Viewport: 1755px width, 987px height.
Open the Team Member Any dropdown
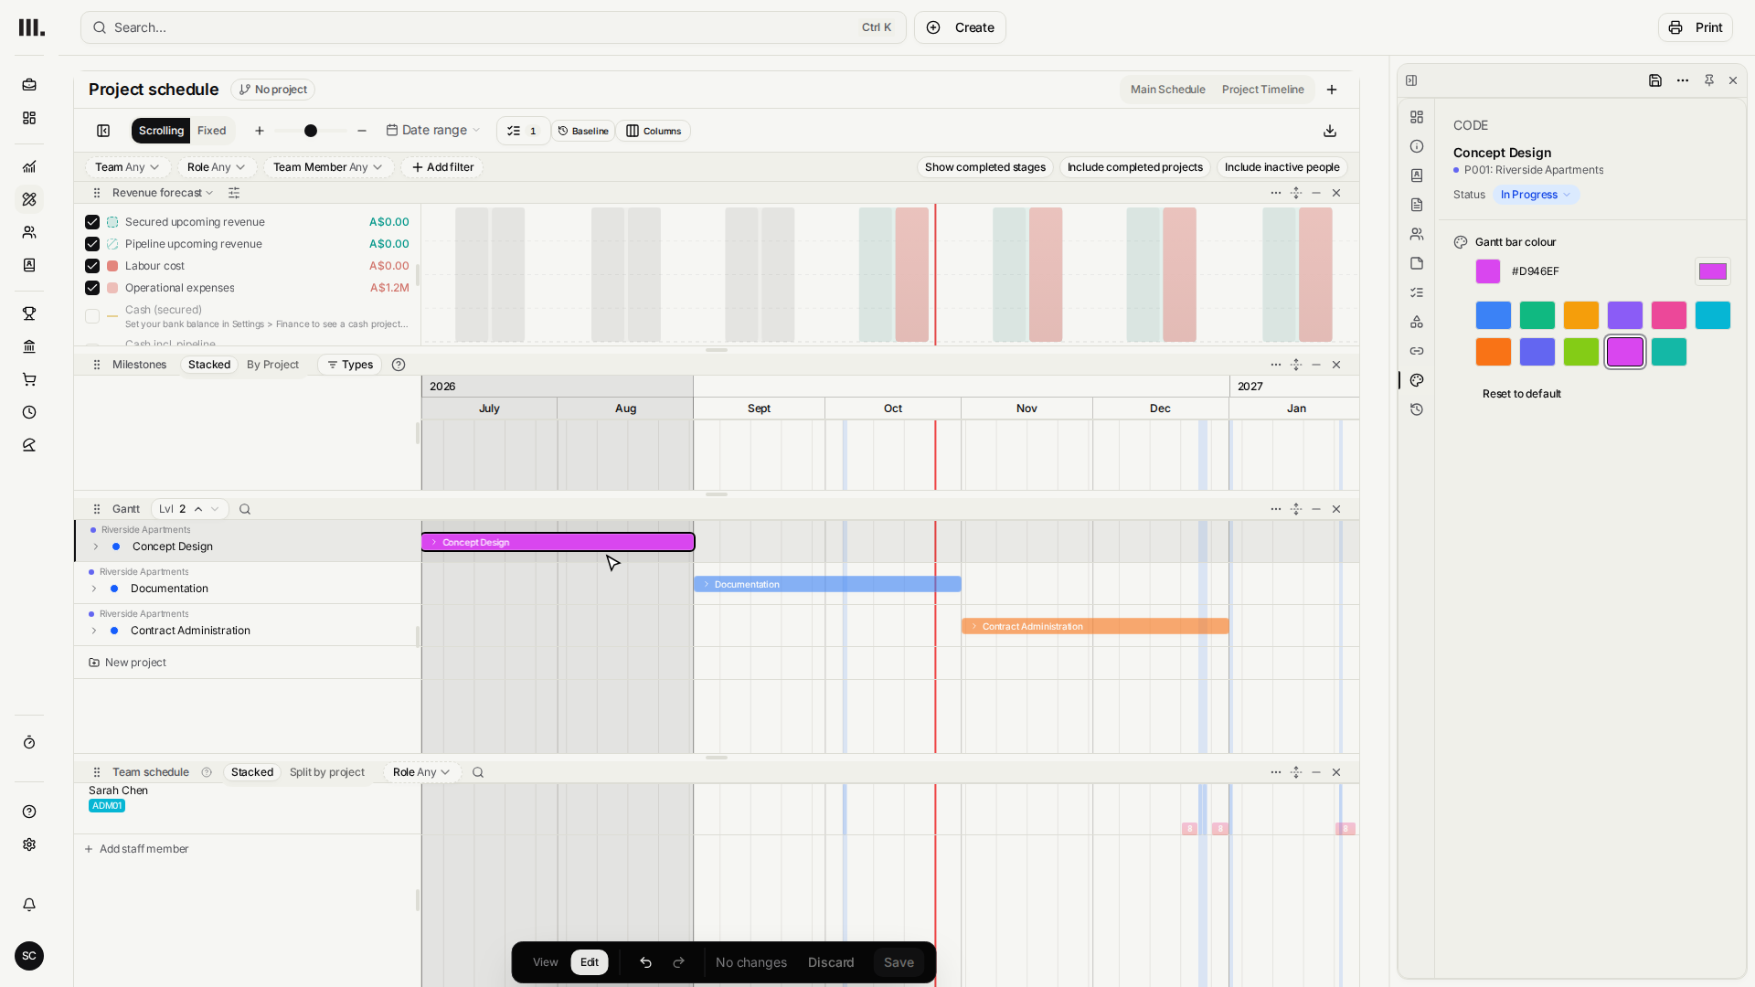(x=328, y=167)
